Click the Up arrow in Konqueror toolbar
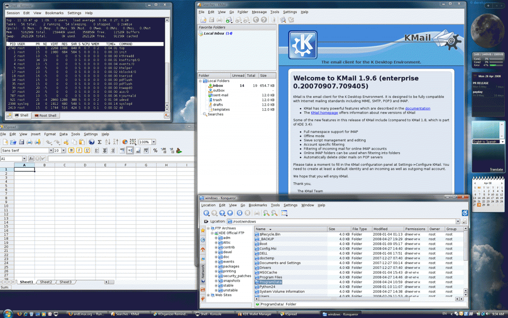The image size is (508, 318). pyautogui.click(x=222, y=213)
